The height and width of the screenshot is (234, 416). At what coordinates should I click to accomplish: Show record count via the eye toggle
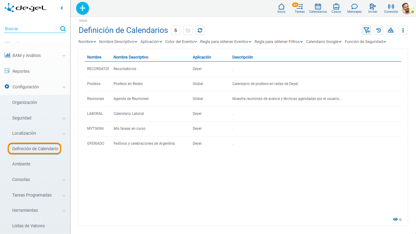click(396, 219)
